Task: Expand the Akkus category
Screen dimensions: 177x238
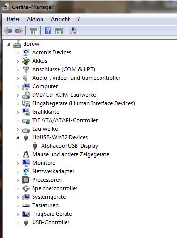Action: [17, 61]
